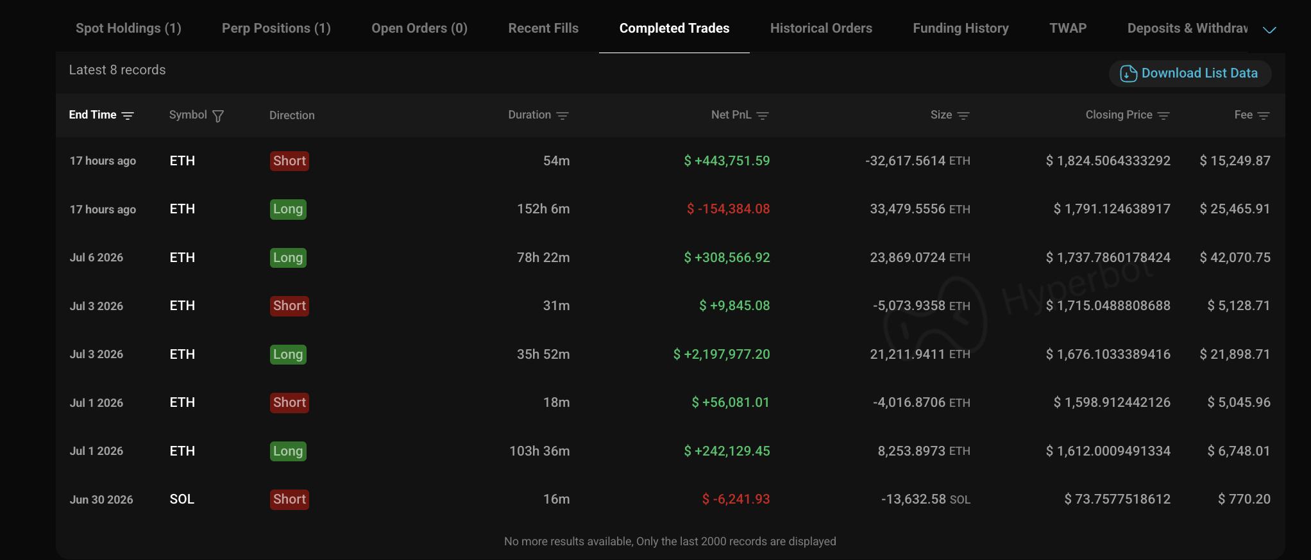This screenshot has width=1311, height=560.
Task: Click the Direction column header
Action: 292,115
